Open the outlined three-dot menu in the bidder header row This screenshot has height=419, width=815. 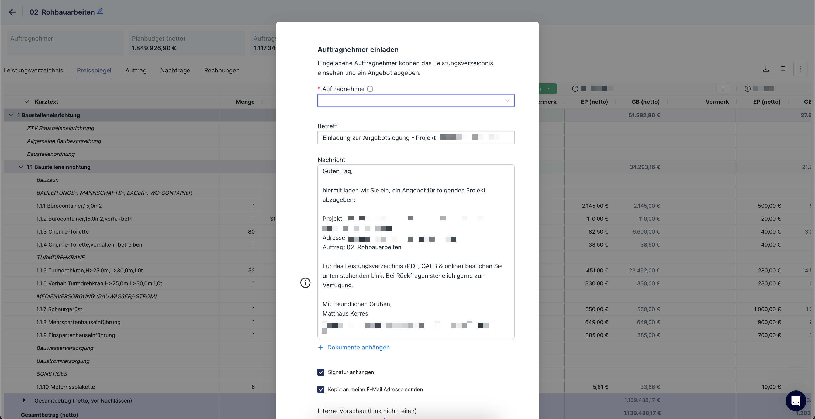coord(723,89)
